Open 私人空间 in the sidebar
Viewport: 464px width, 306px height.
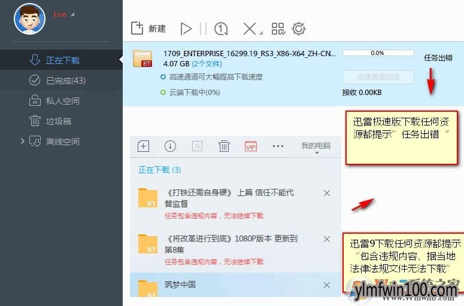pos(61,101)
